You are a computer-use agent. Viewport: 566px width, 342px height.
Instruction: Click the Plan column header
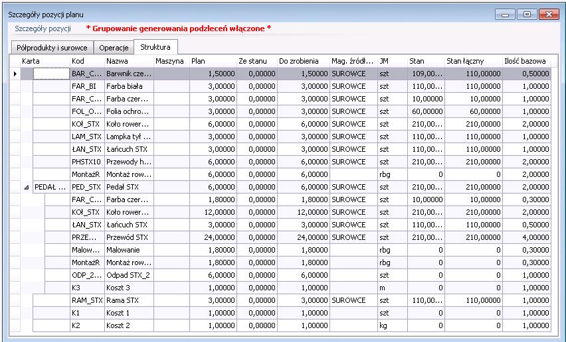tap(213, 61)
